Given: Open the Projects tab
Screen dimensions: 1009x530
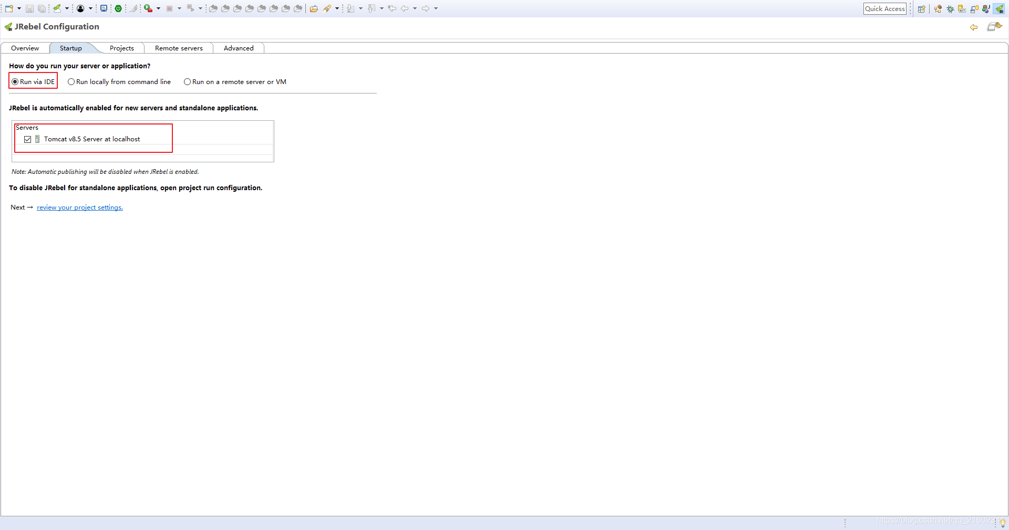Looking at the screenshot, I should (x=122, y=48).
